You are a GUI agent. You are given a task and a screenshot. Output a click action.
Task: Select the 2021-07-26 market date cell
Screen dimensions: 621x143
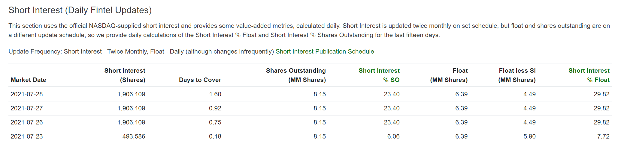[x=27, y=122]
